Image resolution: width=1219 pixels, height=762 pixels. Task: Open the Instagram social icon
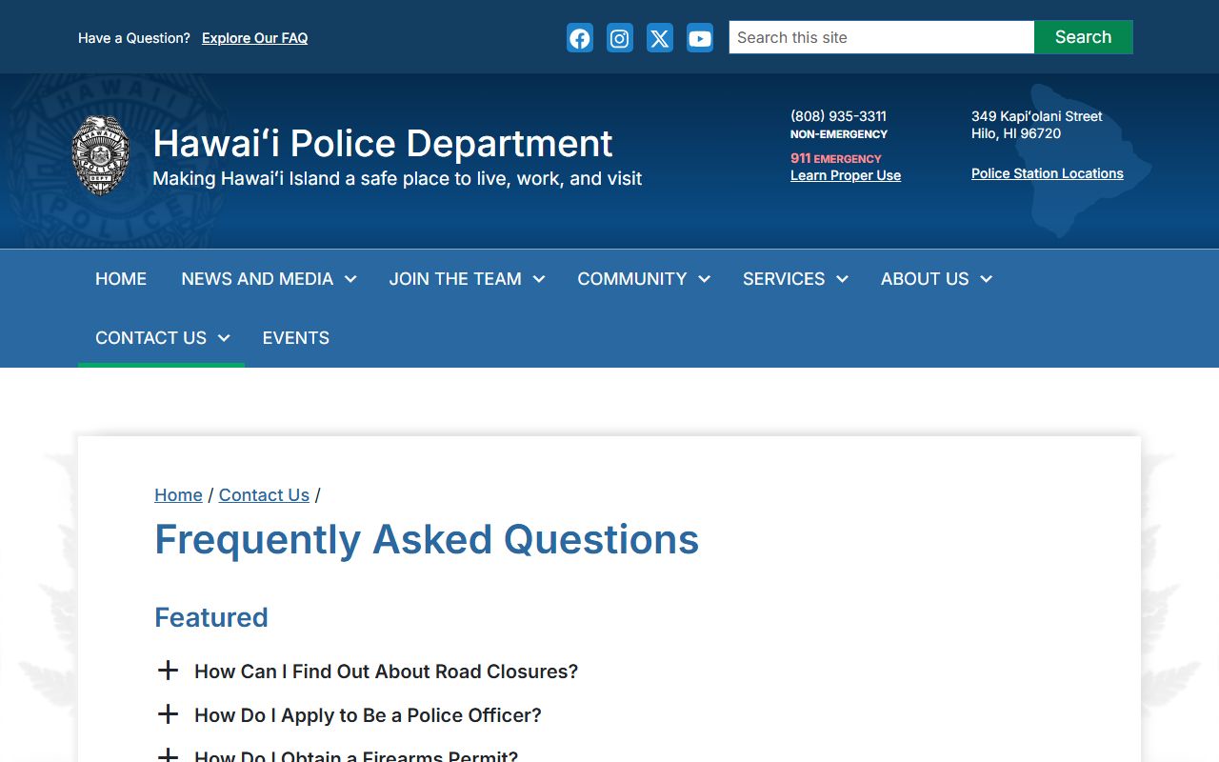coord(620,38)
